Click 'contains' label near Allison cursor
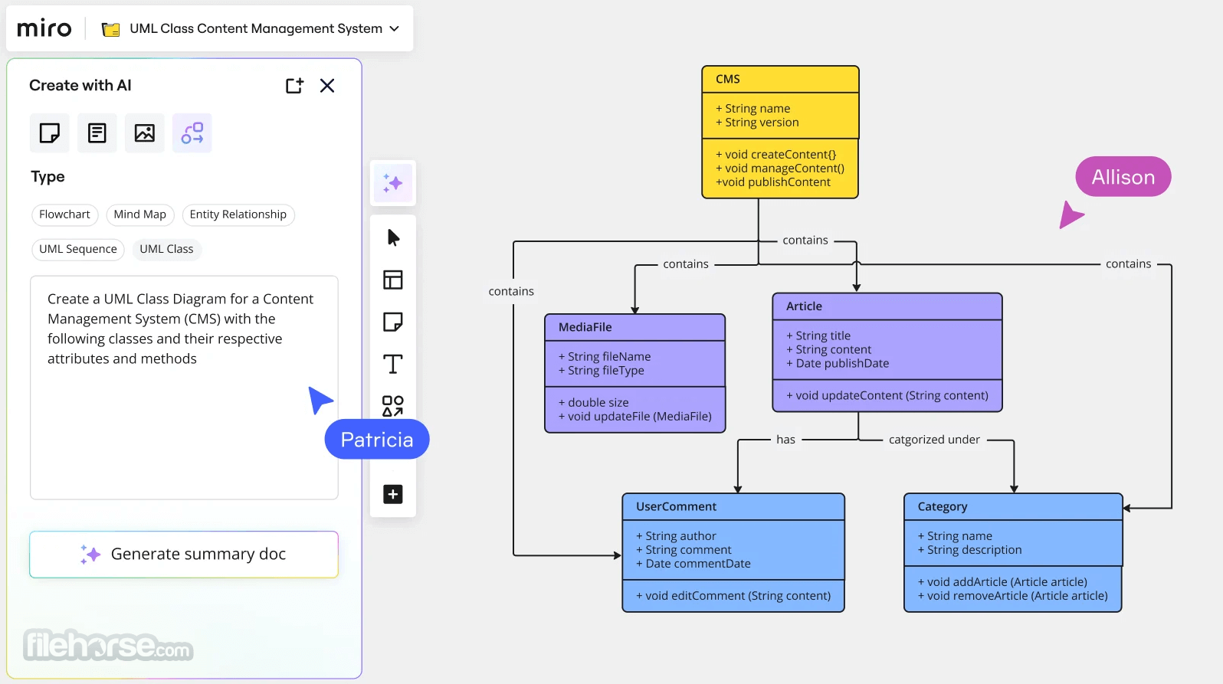 [1128, 264]
